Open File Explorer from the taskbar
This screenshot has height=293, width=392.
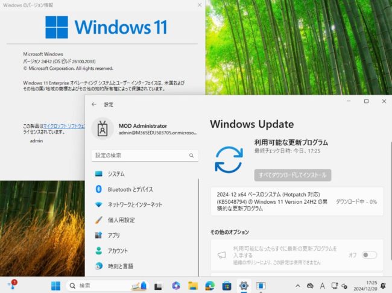tap(192, 285)
